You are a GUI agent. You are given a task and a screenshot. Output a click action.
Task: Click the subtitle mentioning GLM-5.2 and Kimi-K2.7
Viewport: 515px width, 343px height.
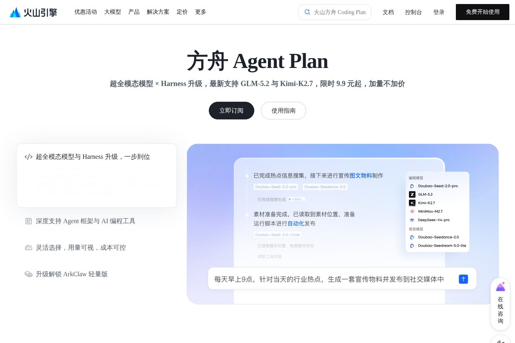click(x=257, y=84)
